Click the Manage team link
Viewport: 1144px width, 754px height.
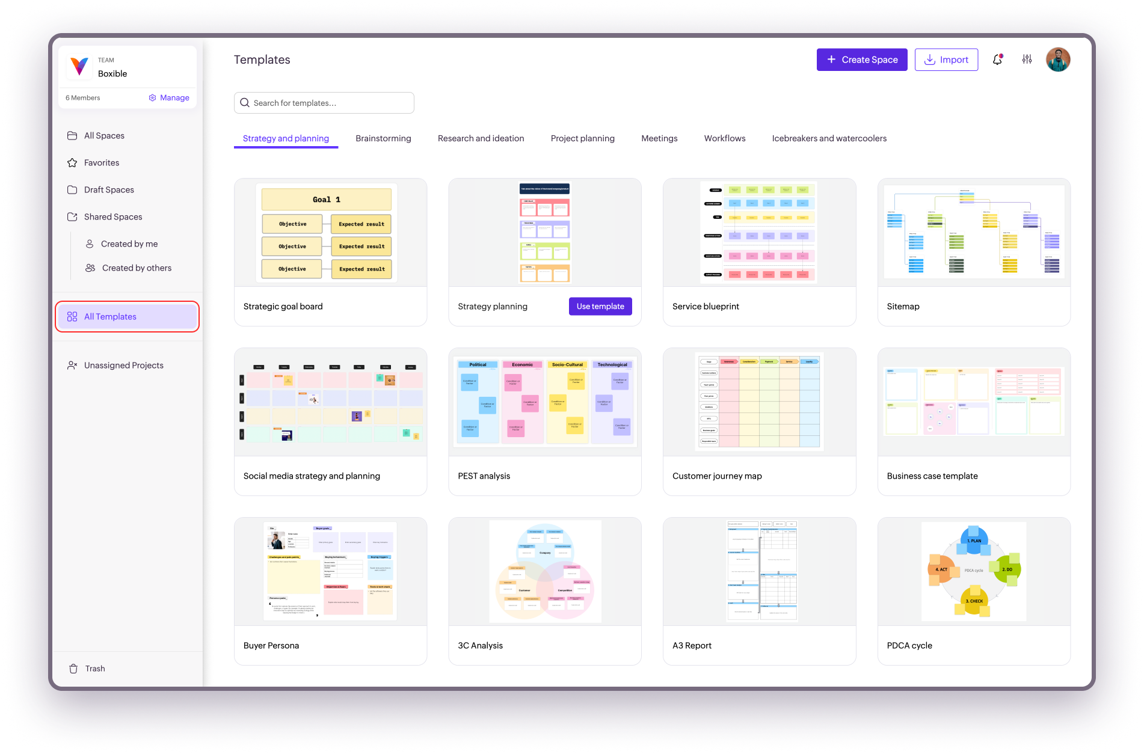(169, 98)
